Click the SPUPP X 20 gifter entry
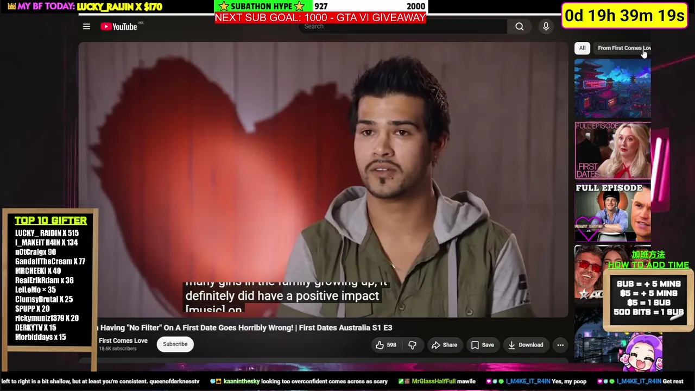Image resolution: width=695 pixels, height=391 pixels. pyautogui.click(x=32, y=308)
